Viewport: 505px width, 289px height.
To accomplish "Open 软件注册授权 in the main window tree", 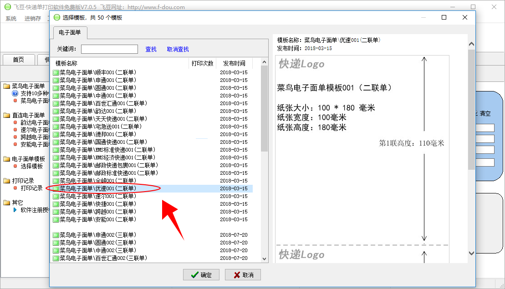I will [35, 210].
